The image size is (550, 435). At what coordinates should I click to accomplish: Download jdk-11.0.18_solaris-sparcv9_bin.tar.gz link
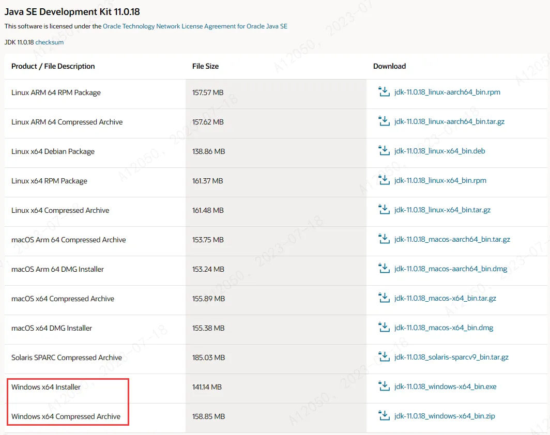coord(451,357)
